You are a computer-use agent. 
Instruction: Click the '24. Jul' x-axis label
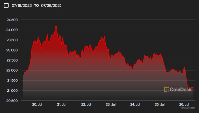coord(136,105)
